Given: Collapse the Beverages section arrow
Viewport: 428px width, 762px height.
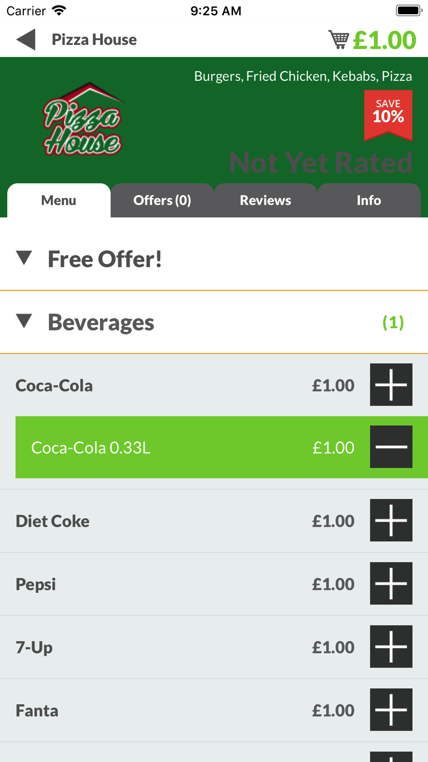Looking at the screenshot, I should point(24,321).
